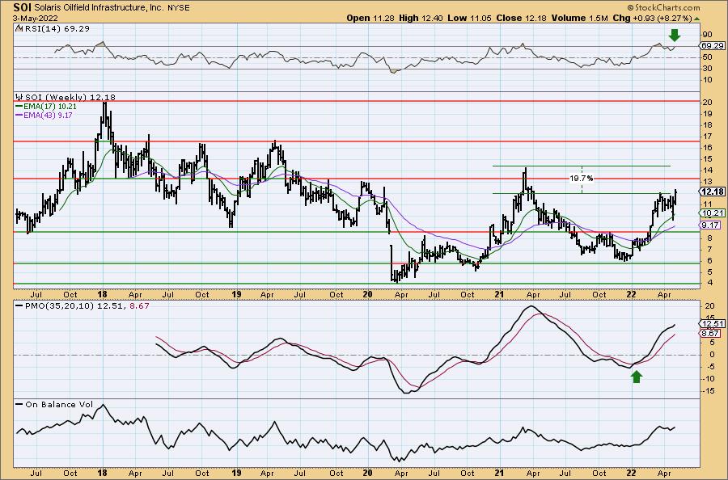Click the SOI ticker symbol in the header
This screenshot has width=728, height=480.
23,7
